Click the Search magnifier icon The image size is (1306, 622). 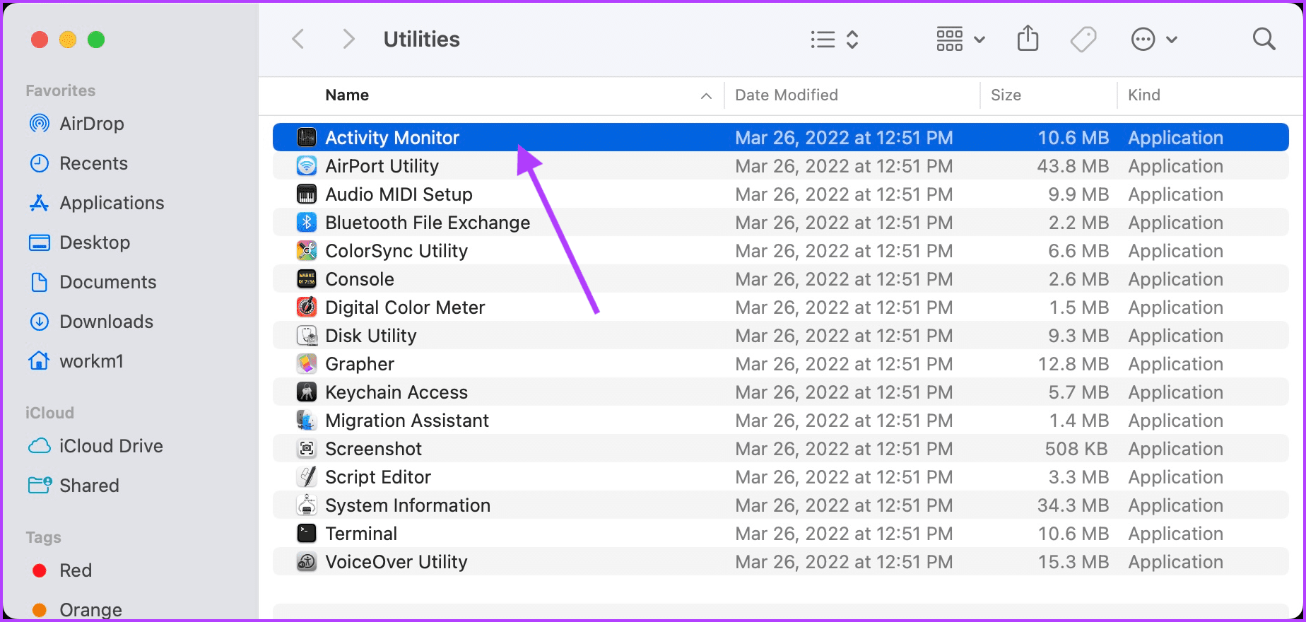coord(1264,39)
